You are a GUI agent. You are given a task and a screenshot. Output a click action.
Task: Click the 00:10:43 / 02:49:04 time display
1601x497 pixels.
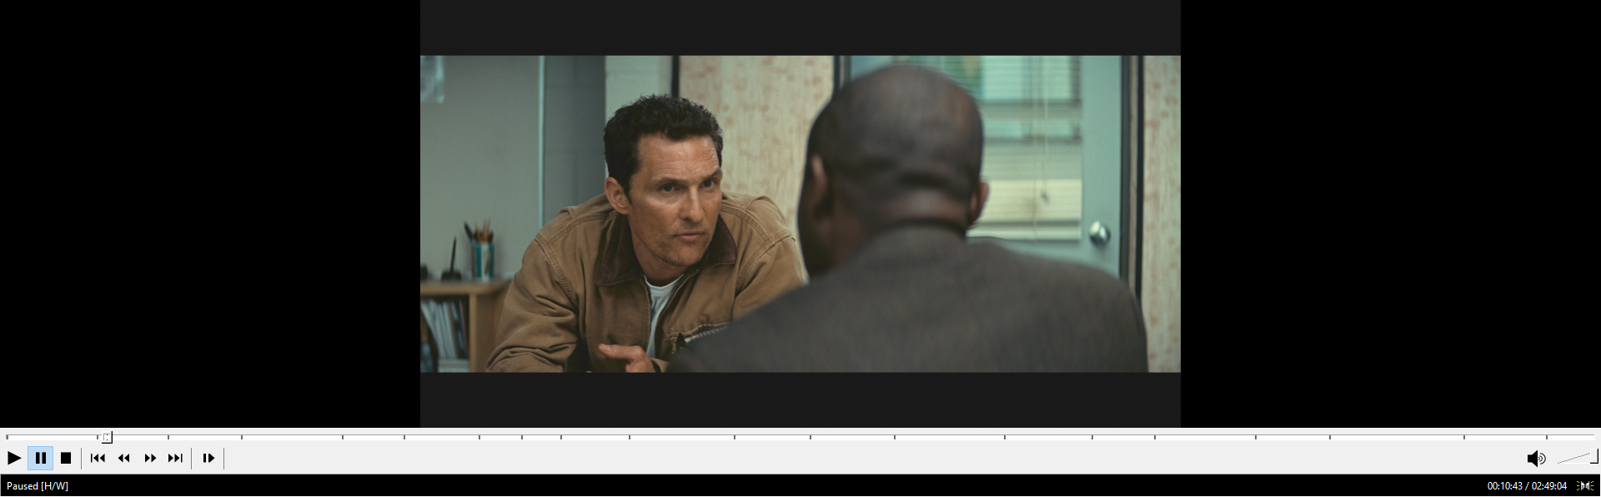pyautogui.click(x=1527, y=486)
